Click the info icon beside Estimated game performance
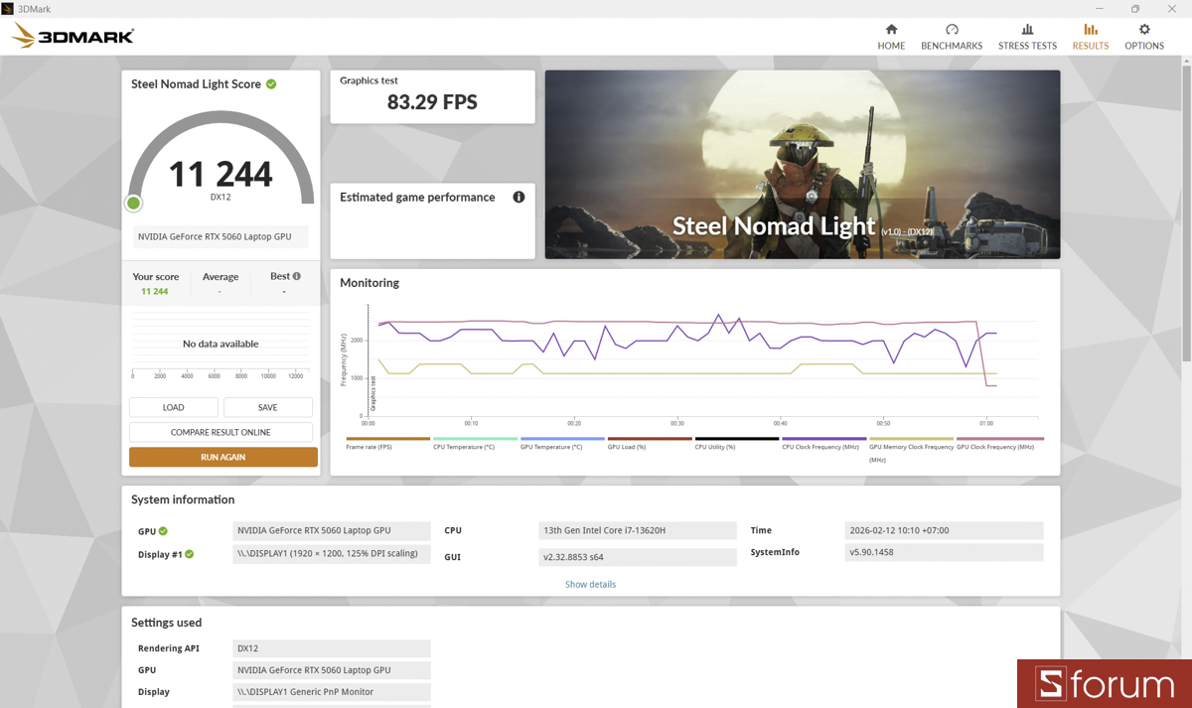The image size is (1192, 708). point(519,197)
